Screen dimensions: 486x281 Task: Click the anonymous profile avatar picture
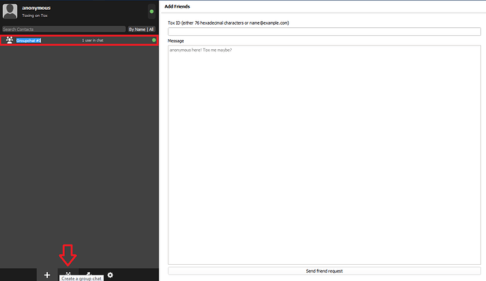point(11,12)
